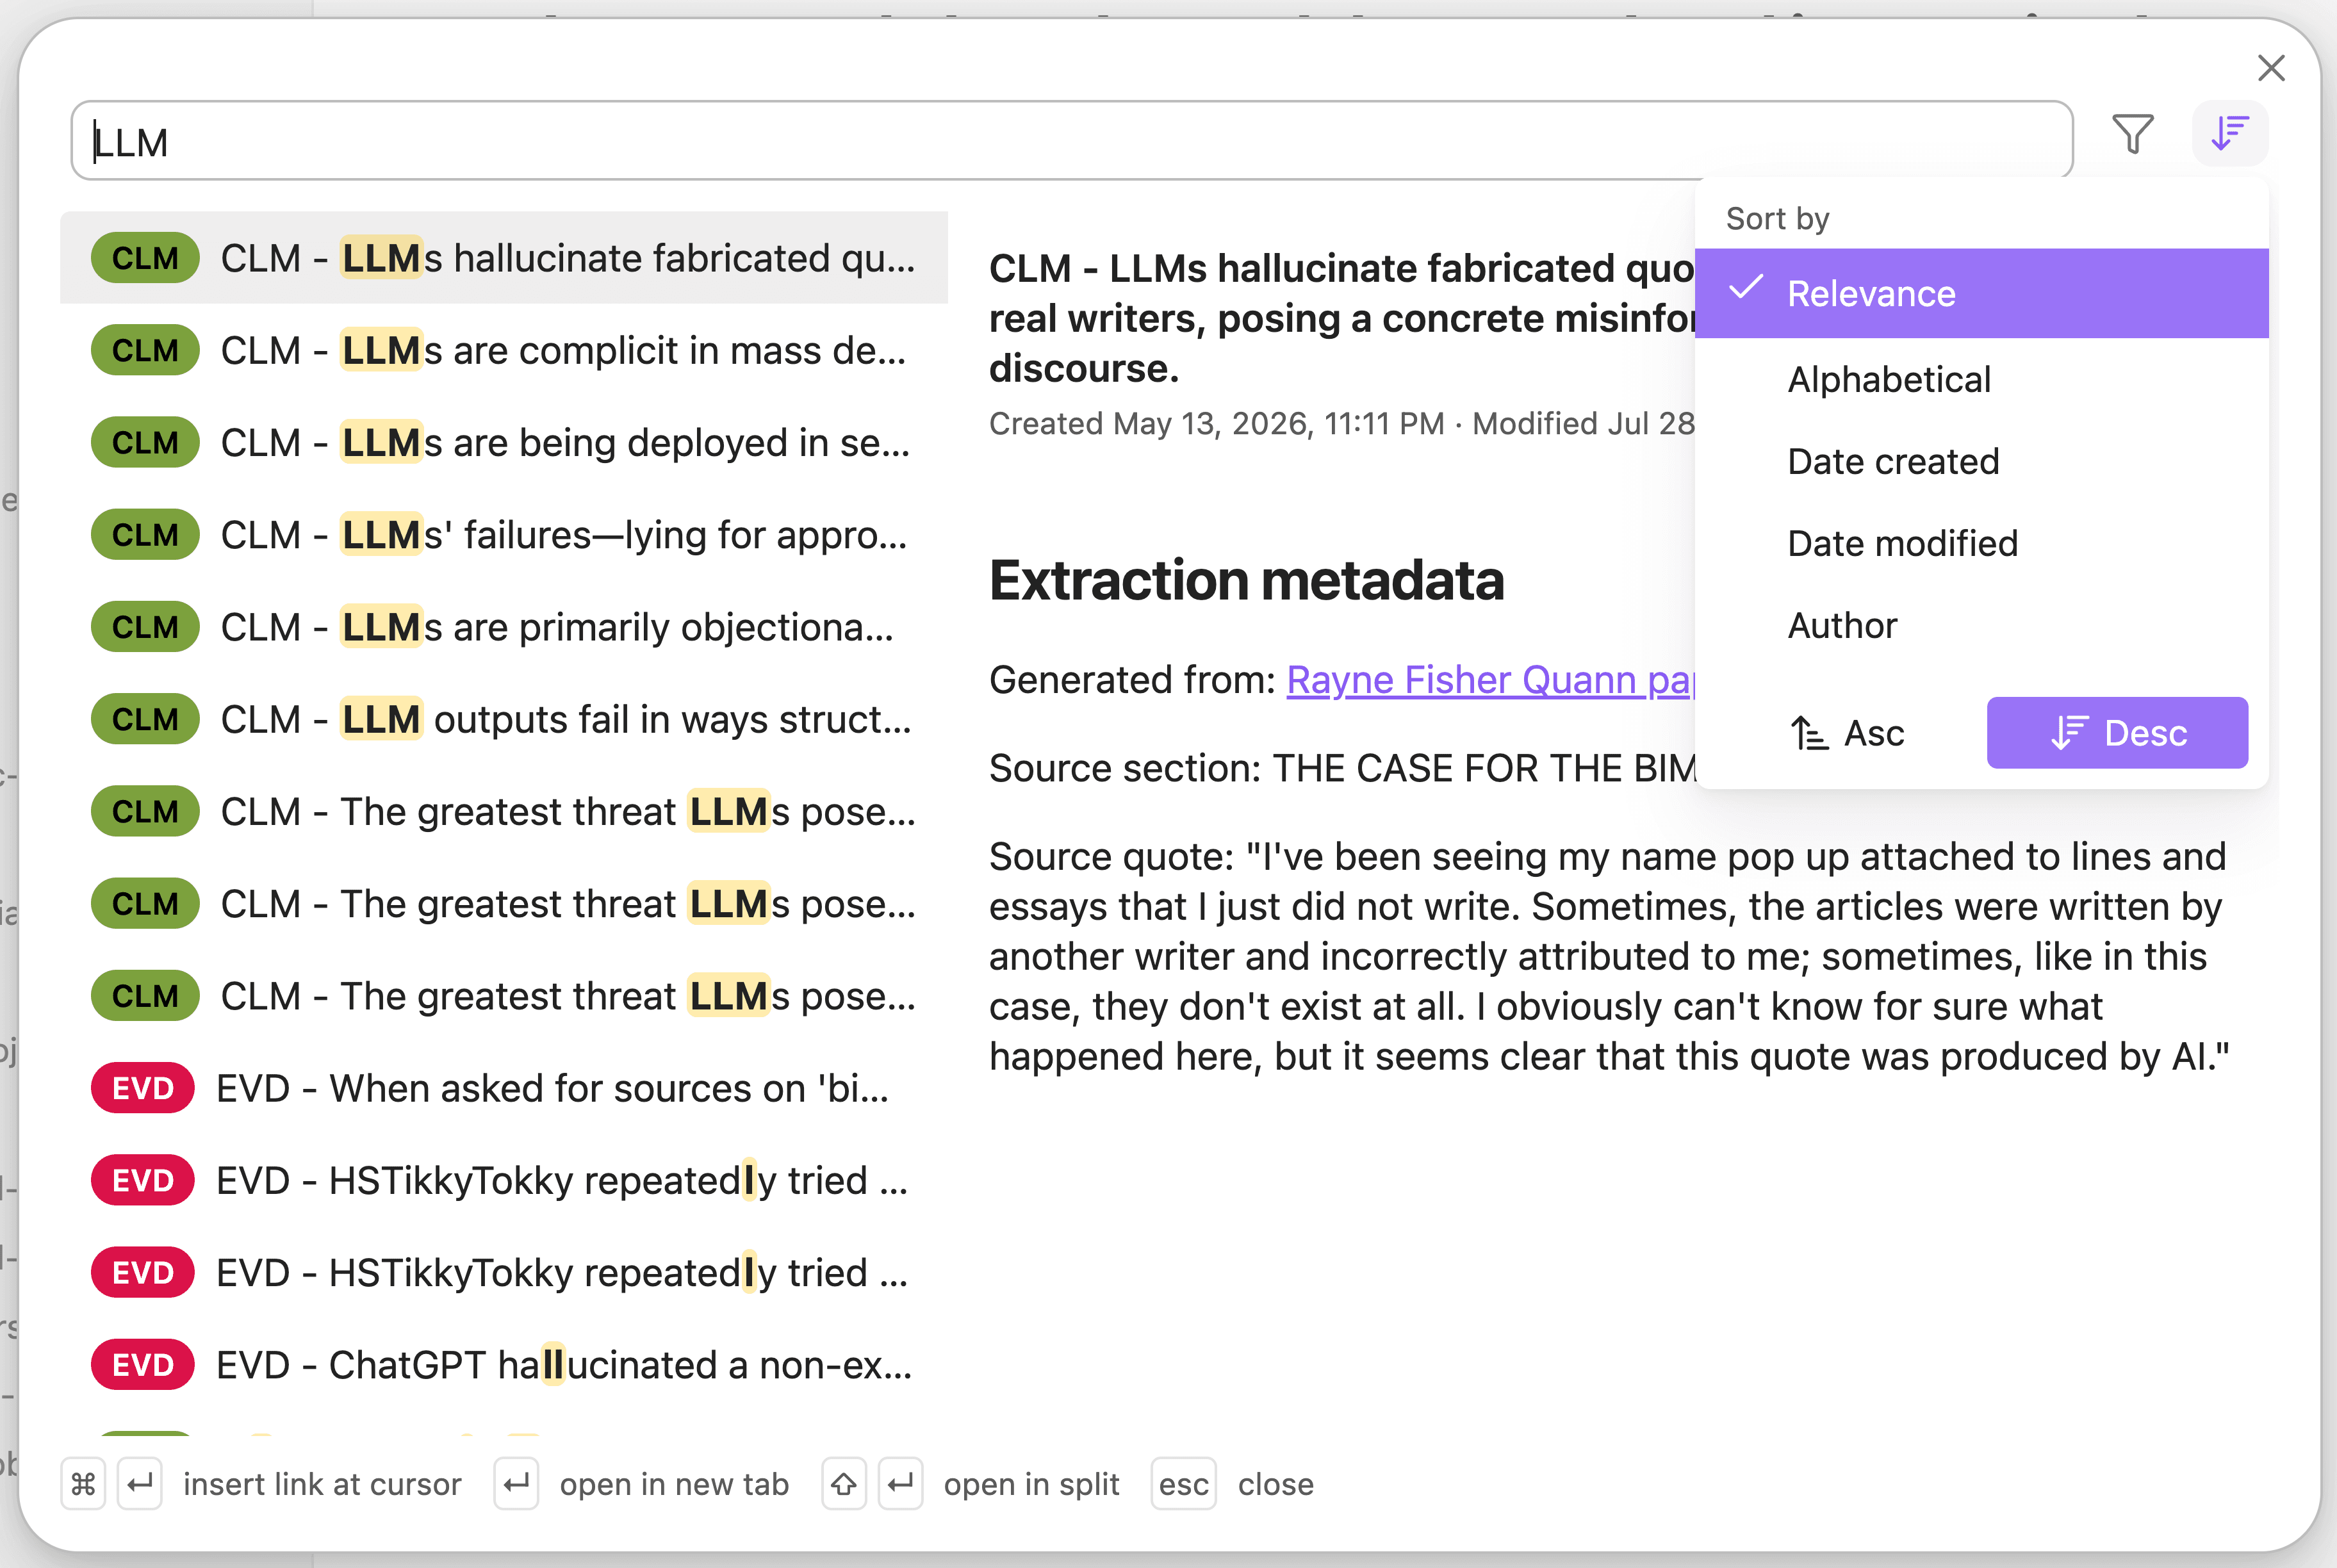Click CLM badge on 'LLMs are primarily objectiona' row
Viewport: 2337px width, 1568px height.
tap(145, 627)
